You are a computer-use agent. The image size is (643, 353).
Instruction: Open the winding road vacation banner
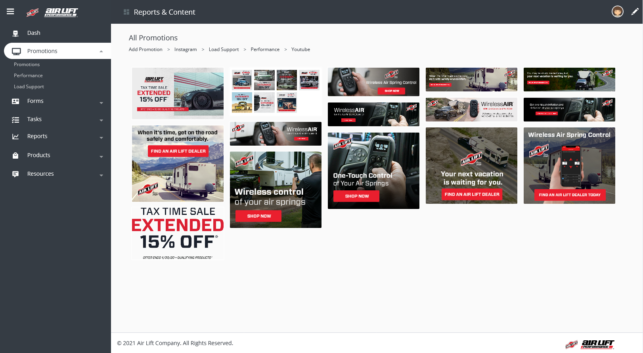click(x=569, y=80)
